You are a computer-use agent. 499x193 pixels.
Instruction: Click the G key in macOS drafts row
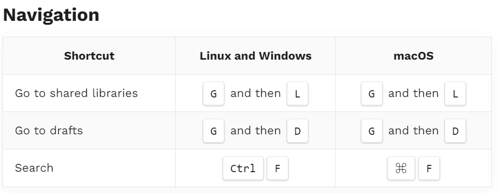[372, 131]
